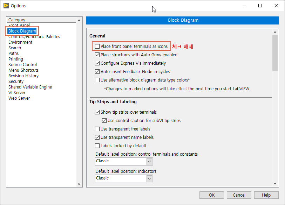285x205 pixels.
Task: Toggle Use control caption for subVI tip strips
Action: [x=104, y=120]
